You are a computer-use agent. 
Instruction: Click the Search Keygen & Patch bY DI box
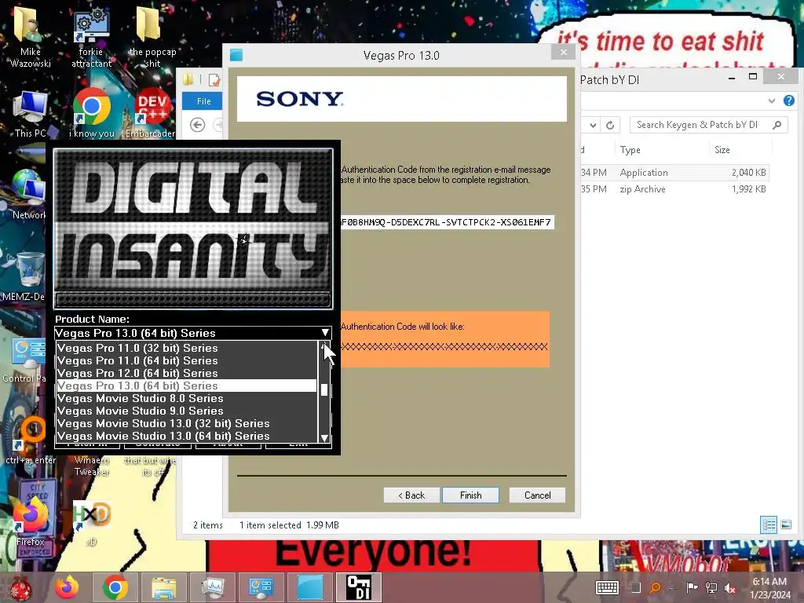coord(708,125)
